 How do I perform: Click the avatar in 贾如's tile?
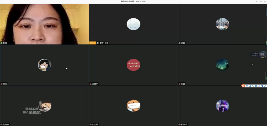(44, 65)
